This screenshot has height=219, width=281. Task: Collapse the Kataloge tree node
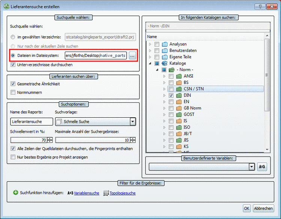click(150, 63)
